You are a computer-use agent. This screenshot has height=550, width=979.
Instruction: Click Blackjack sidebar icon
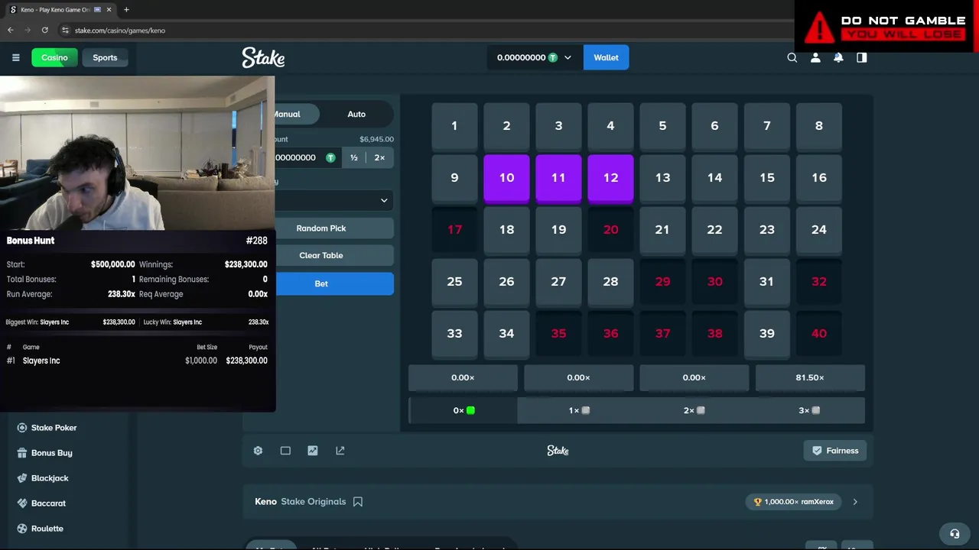click(x=22, y=478)
